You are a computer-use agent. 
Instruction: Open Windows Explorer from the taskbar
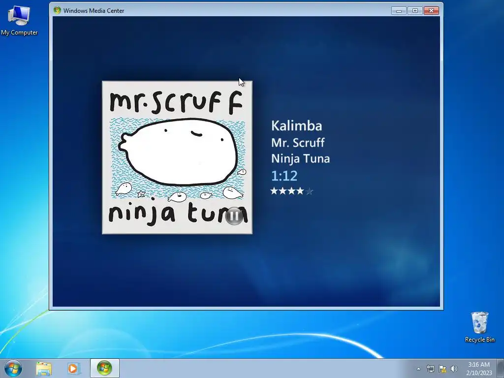tap(44, 369)
